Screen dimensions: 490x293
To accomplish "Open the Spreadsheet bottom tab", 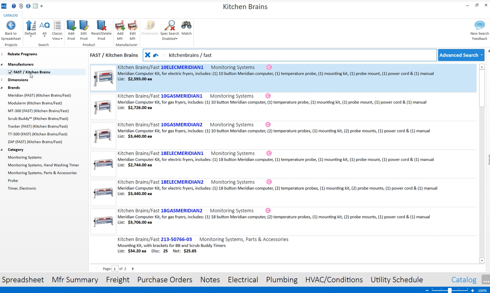I will (23, 280).
